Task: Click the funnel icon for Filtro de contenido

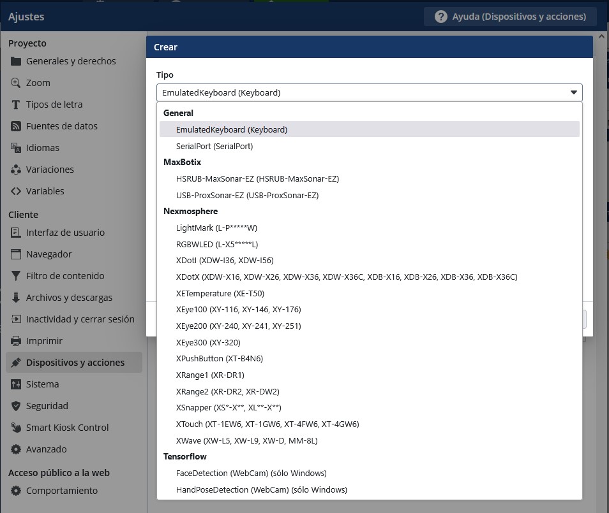Action: coord(16,276)
